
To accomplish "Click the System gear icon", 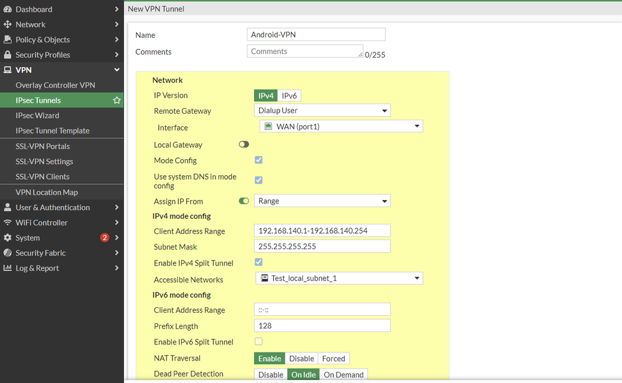I will 7,238.
